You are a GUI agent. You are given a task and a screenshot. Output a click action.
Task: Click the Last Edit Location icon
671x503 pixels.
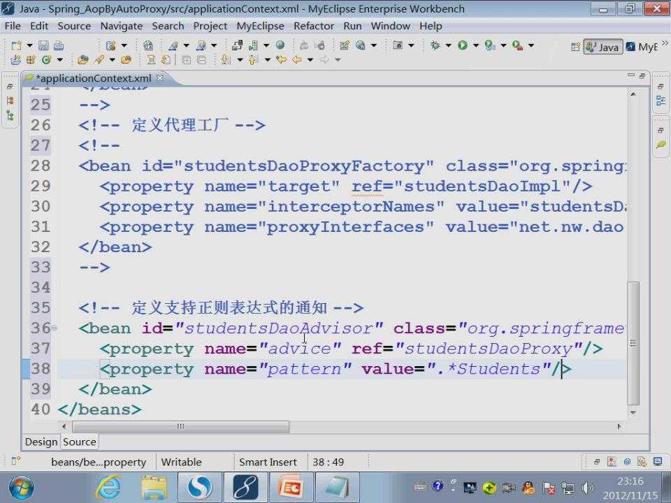click(282, 59)
